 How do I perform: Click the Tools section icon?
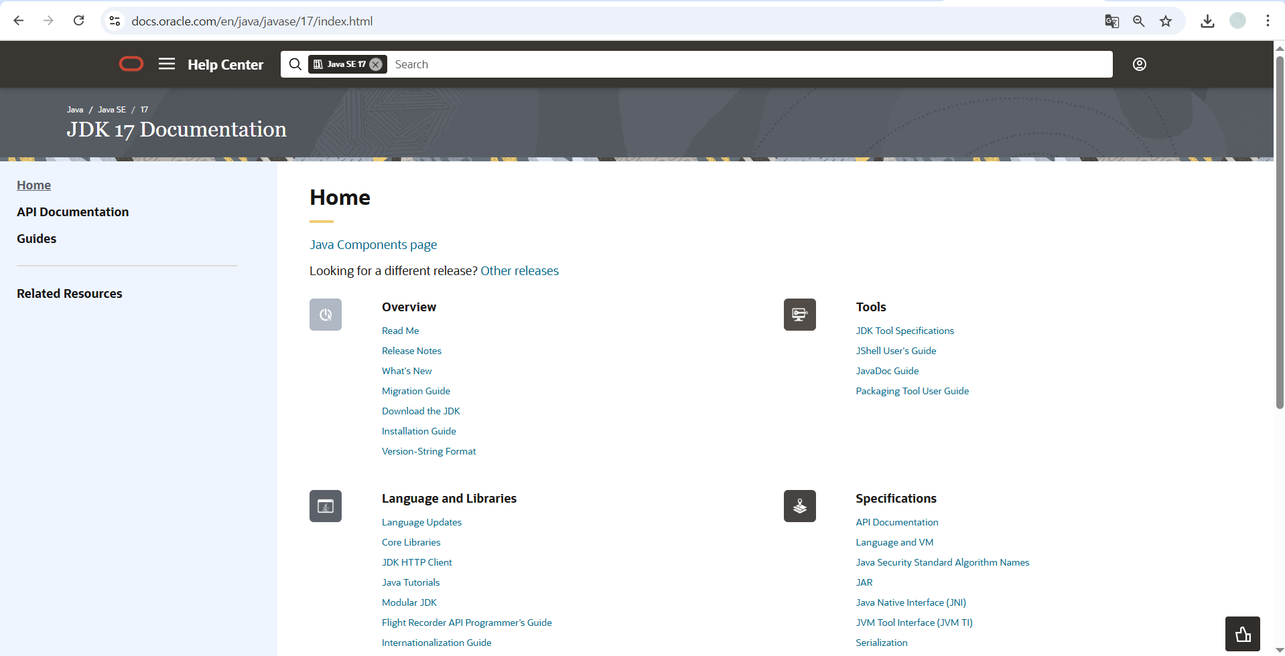point(800,315)
